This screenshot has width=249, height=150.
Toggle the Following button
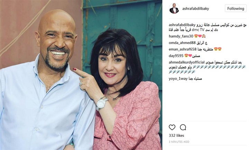coord(236,8)
